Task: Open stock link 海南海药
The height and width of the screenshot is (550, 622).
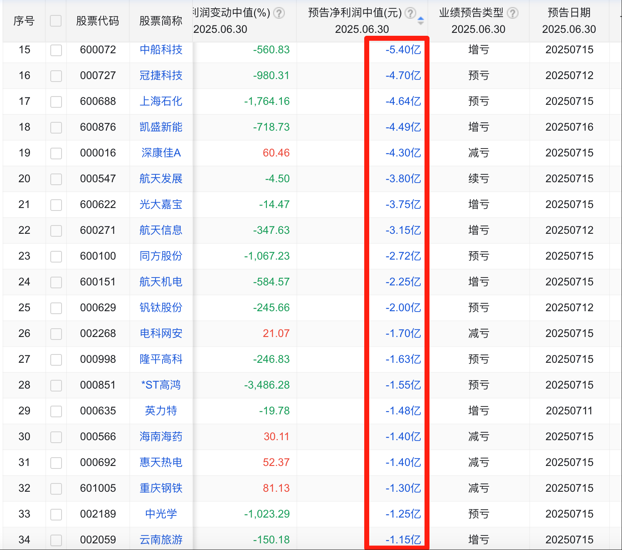Action: pos(161,436)
